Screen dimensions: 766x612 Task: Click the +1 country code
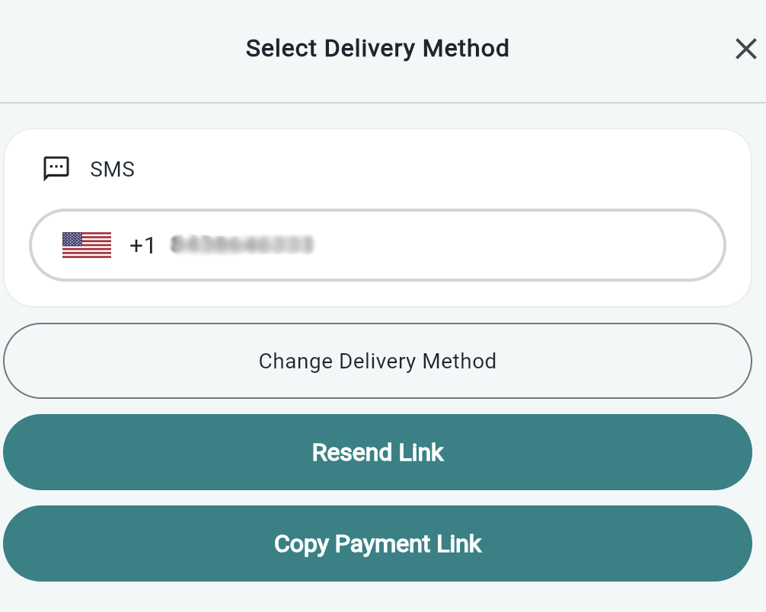pyautogui.click(x=143, y=244)
